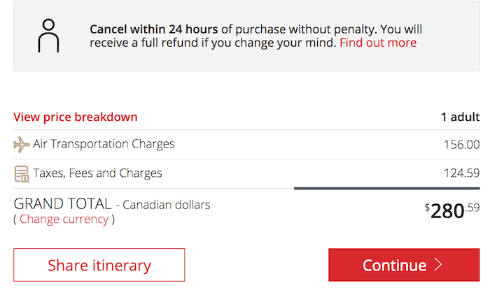This screenshot has height=295, width=490.
Task: Click the dark total divider line
Action: [x=387, y=189]
